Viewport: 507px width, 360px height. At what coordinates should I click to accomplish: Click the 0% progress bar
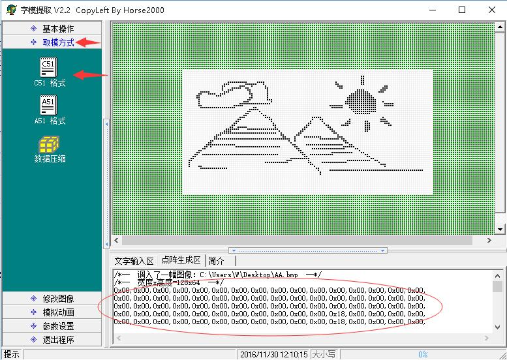422,355
